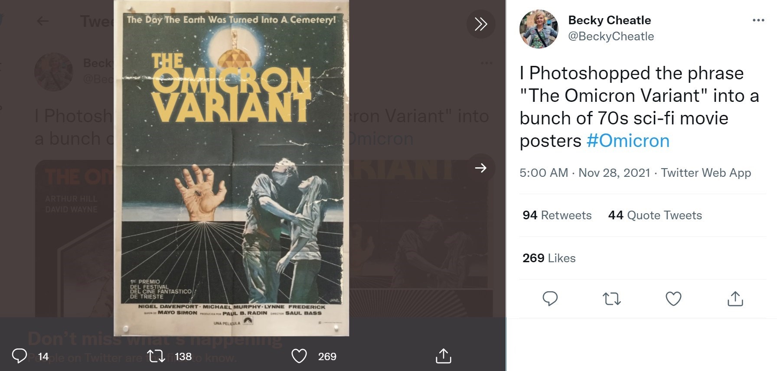Viewport: 777px width, 371px height.
Task: Collapse the sidebar with double-chevron icon
Action: [480, 24]
